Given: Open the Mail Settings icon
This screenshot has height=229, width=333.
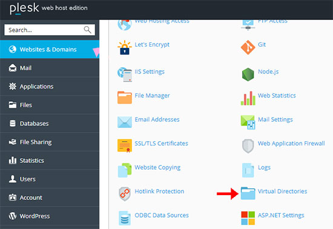Looking at the screenshot, I should coord(248,122).
